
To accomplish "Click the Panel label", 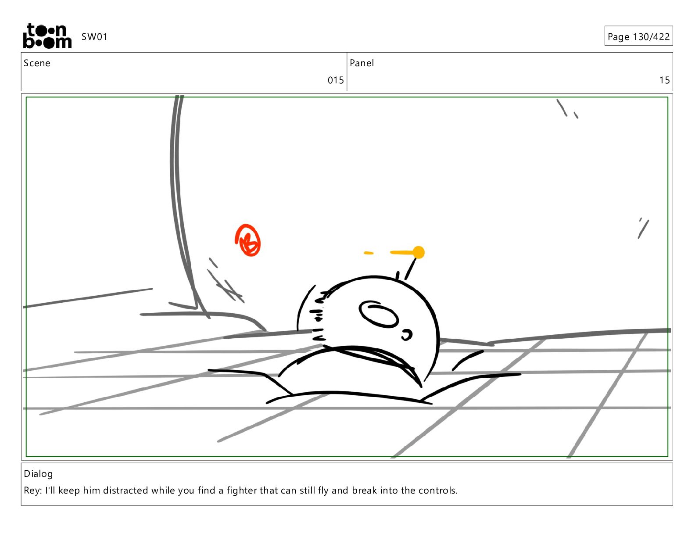I will point(362,63).
